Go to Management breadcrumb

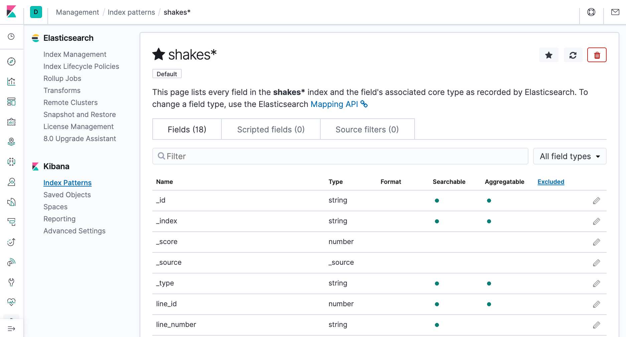click(x=77, y=12)
